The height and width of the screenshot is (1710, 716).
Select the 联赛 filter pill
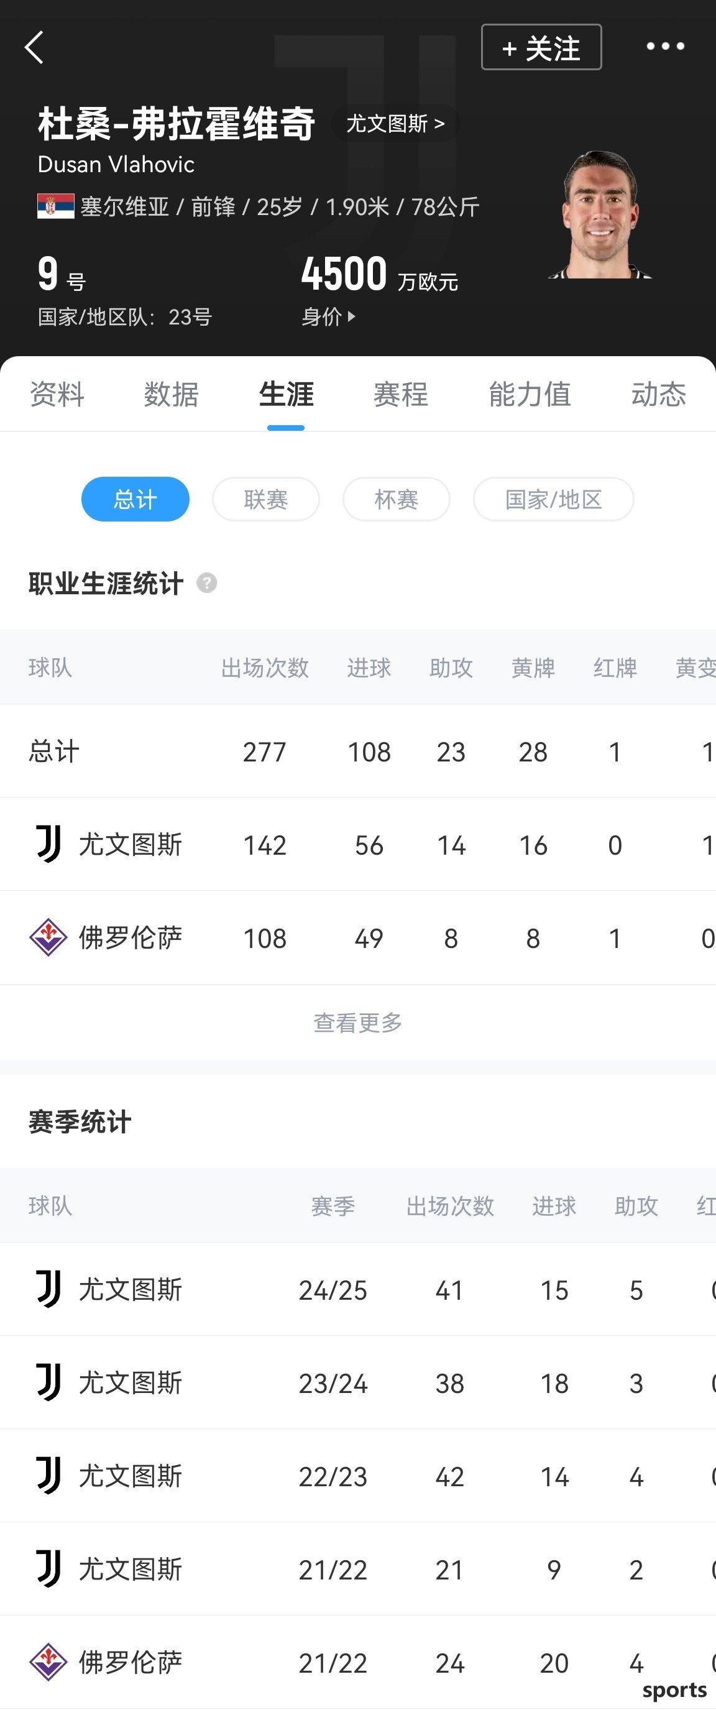(266, 499)
